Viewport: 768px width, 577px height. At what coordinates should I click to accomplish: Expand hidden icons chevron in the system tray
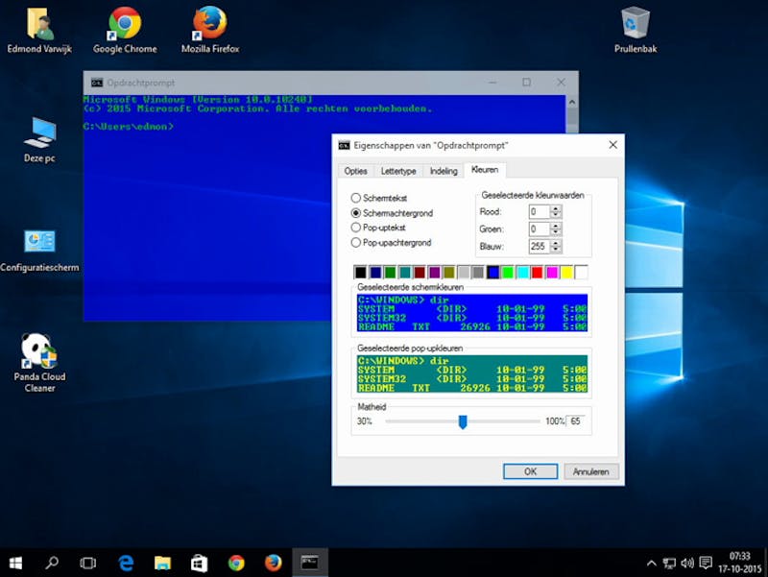point(652,564)
